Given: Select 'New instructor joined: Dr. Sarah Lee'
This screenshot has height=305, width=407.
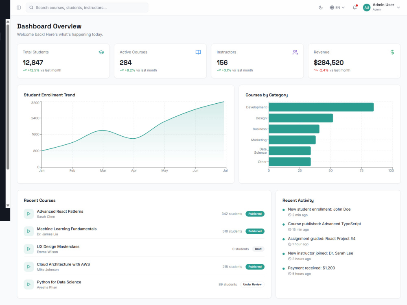Looking at the screenshot, I should 321,253.
